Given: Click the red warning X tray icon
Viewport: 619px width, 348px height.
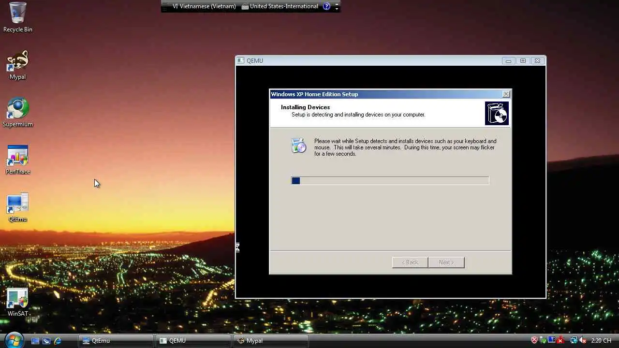Looking at the screenshot, I should [560, 340].
